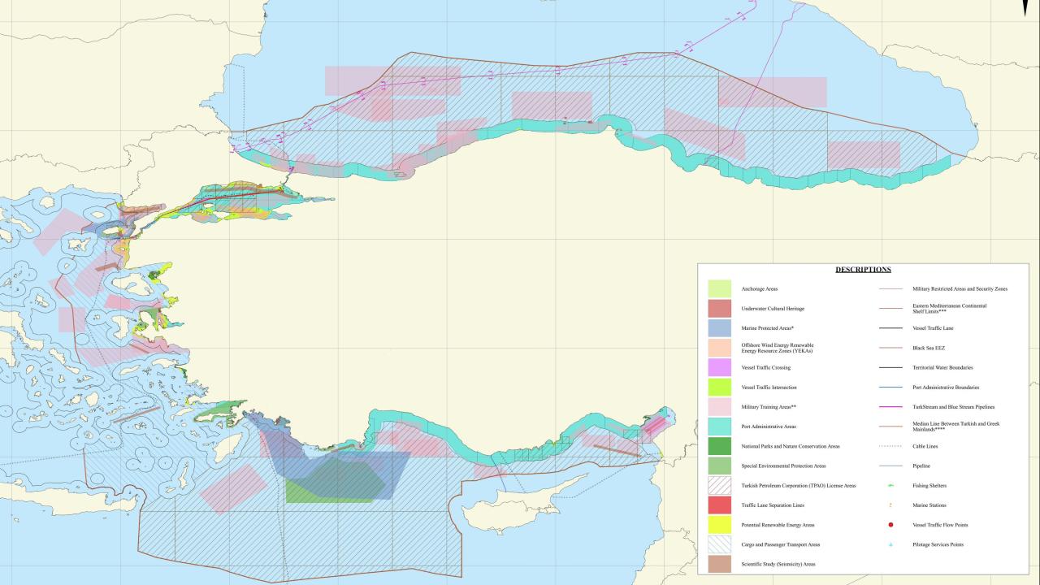Click the magenta Vessel Traffic Crossing swatch
The image size is (1040, 585).
[x=721, y=368]
